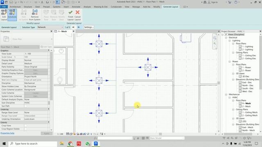Select the middle-left air terminal symbol
This screenshot has height=147, width=262.
(x=99, y=80)
